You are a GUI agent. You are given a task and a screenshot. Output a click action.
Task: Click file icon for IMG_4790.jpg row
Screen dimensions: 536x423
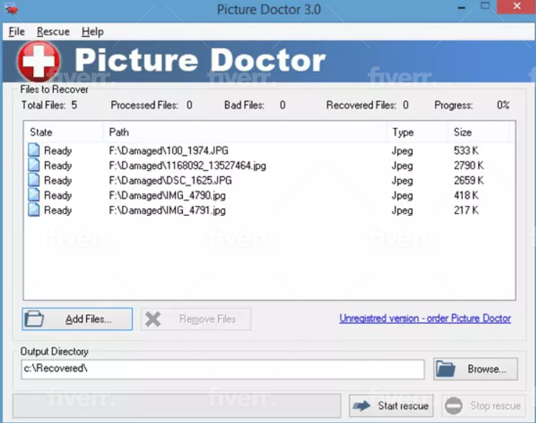click(34, 195)
